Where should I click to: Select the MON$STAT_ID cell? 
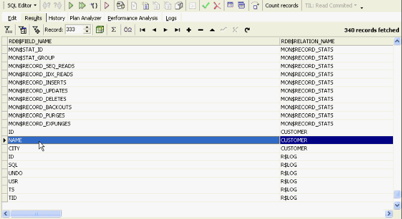tap(143, 49)
